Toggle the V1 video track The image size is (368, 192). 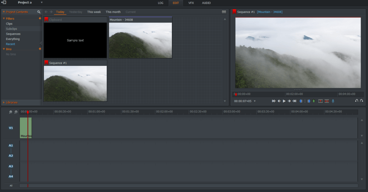11,128
